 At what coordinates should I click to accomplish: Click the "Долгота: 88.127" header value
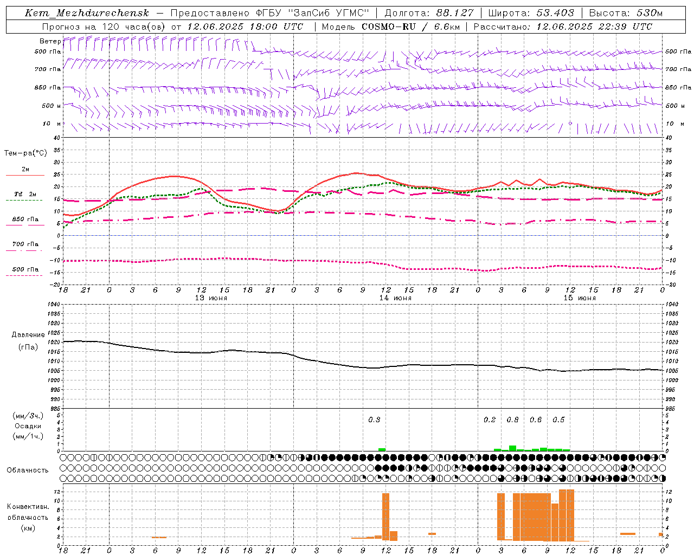click(x=429, y=14)
